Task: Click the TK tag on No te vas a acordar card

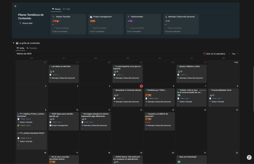Action: pyautogui.click(x=52, y=162)
